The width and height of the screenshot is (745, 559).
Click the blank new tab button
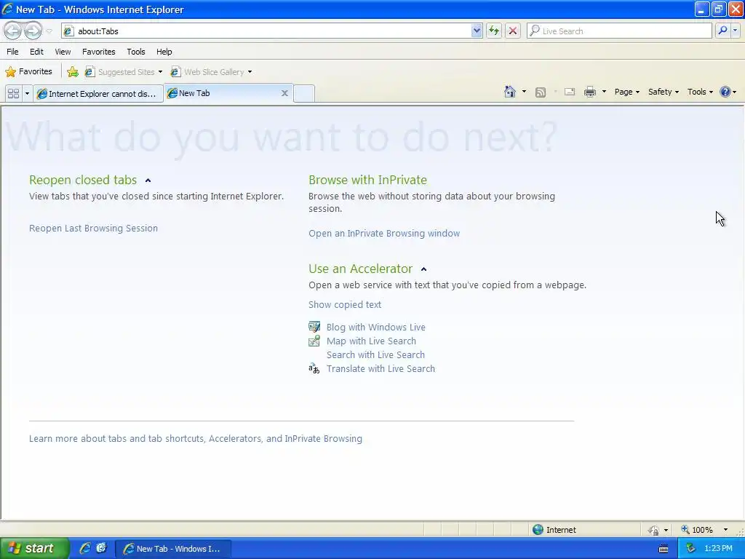point(304,93)
